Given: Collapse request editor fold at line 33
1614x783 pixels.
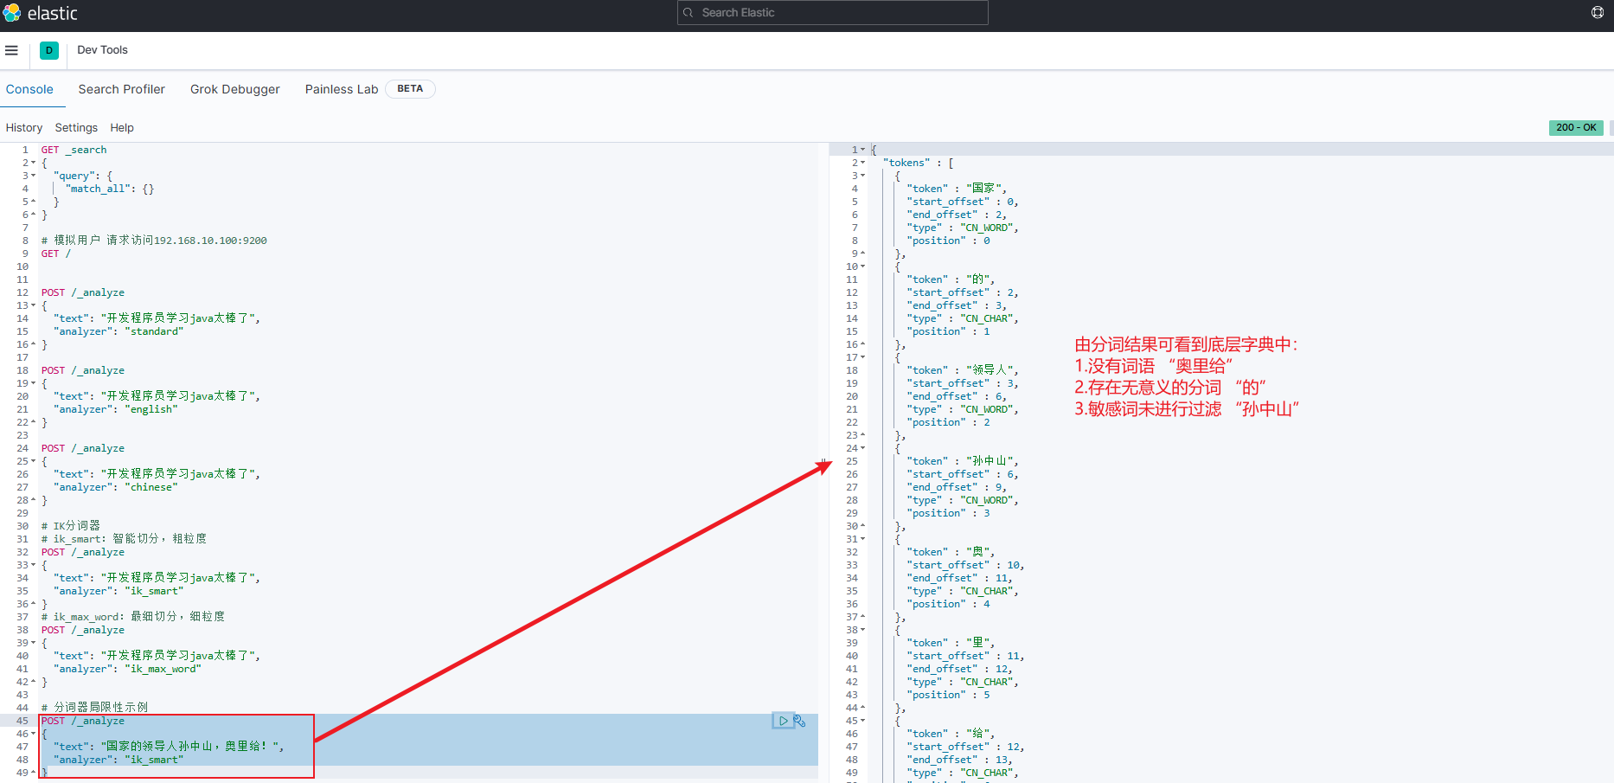Looking at the screenshot, I should [34, 565].
